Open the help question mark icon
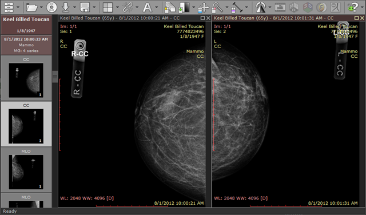The image size is (366, 215). click(353, 7)
